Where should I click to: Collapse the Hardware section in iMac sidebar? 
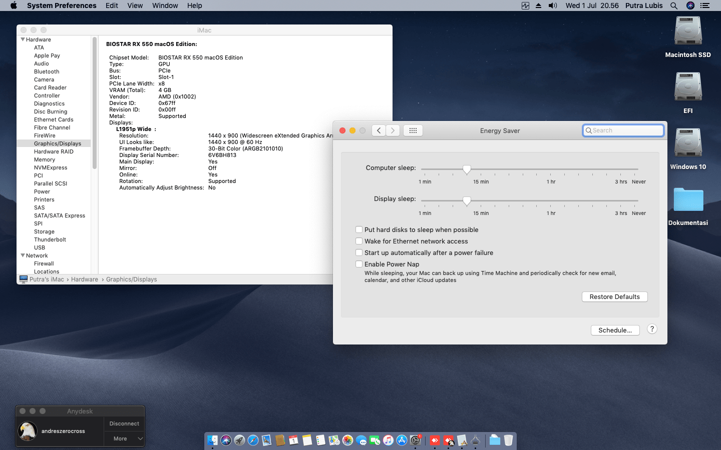[23, 39]
